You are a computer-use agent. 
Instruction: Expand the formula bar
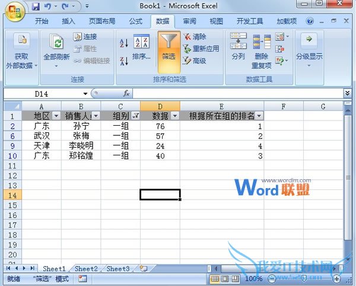348,93
